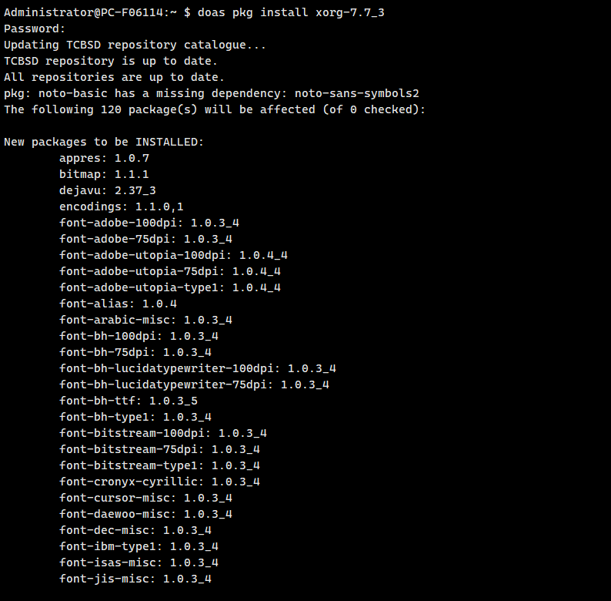Select the encodings 1.1.0,1 line

click(121, 206)
